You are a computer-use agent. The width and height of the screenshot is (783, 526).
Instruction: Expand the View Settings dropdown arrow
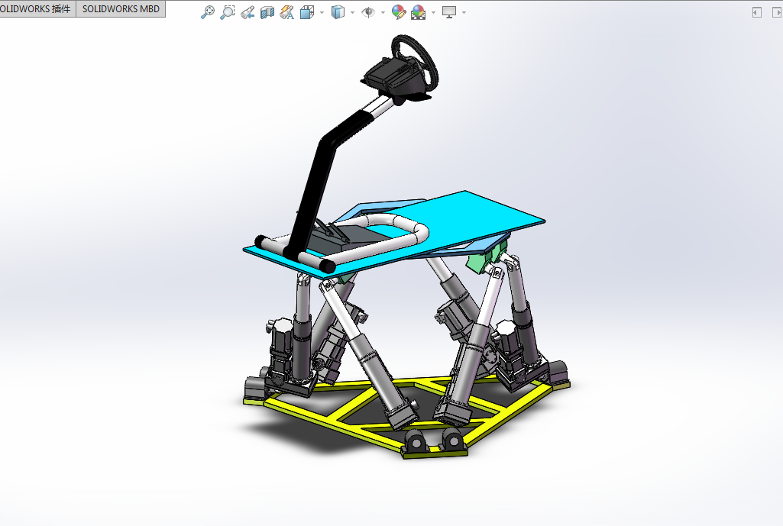[464, 12]
